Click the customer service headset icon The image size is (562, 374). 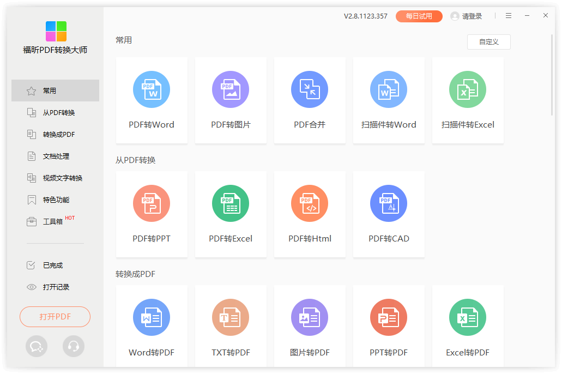click(x=74, y=346)
